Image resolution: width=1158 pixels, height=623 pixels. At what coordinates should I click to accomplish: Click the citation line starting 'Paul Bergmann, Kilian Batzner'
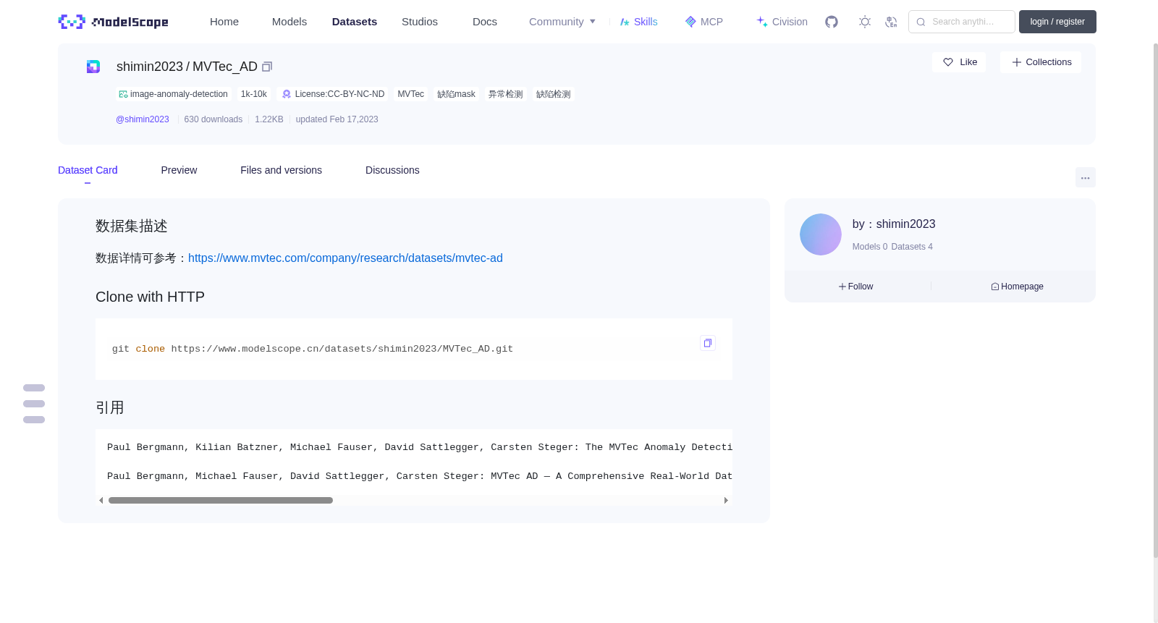[420, 447]
